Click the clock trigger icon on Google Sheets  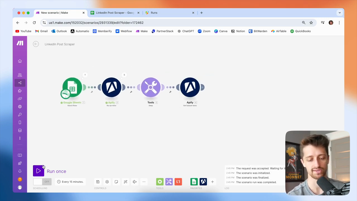(x=65, y=94)
